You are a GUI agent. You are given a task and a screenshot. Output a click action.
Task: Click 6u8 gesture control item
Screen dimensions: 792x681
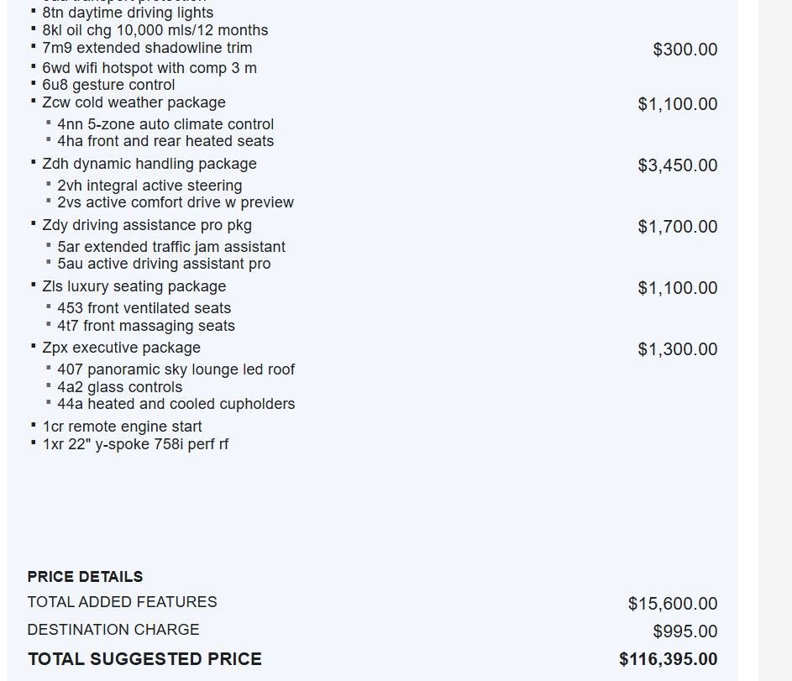click(x=108, y=85)
